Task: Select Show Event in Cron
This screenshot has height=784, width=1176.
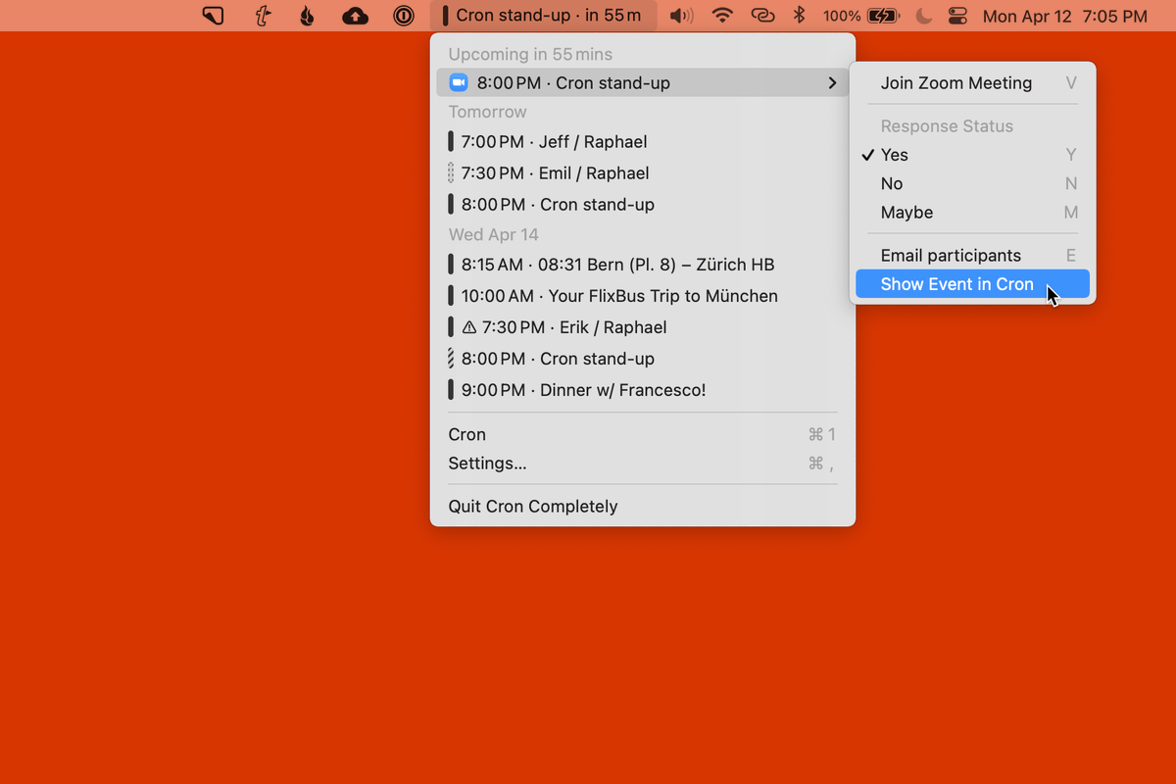Action: point(972,284)
